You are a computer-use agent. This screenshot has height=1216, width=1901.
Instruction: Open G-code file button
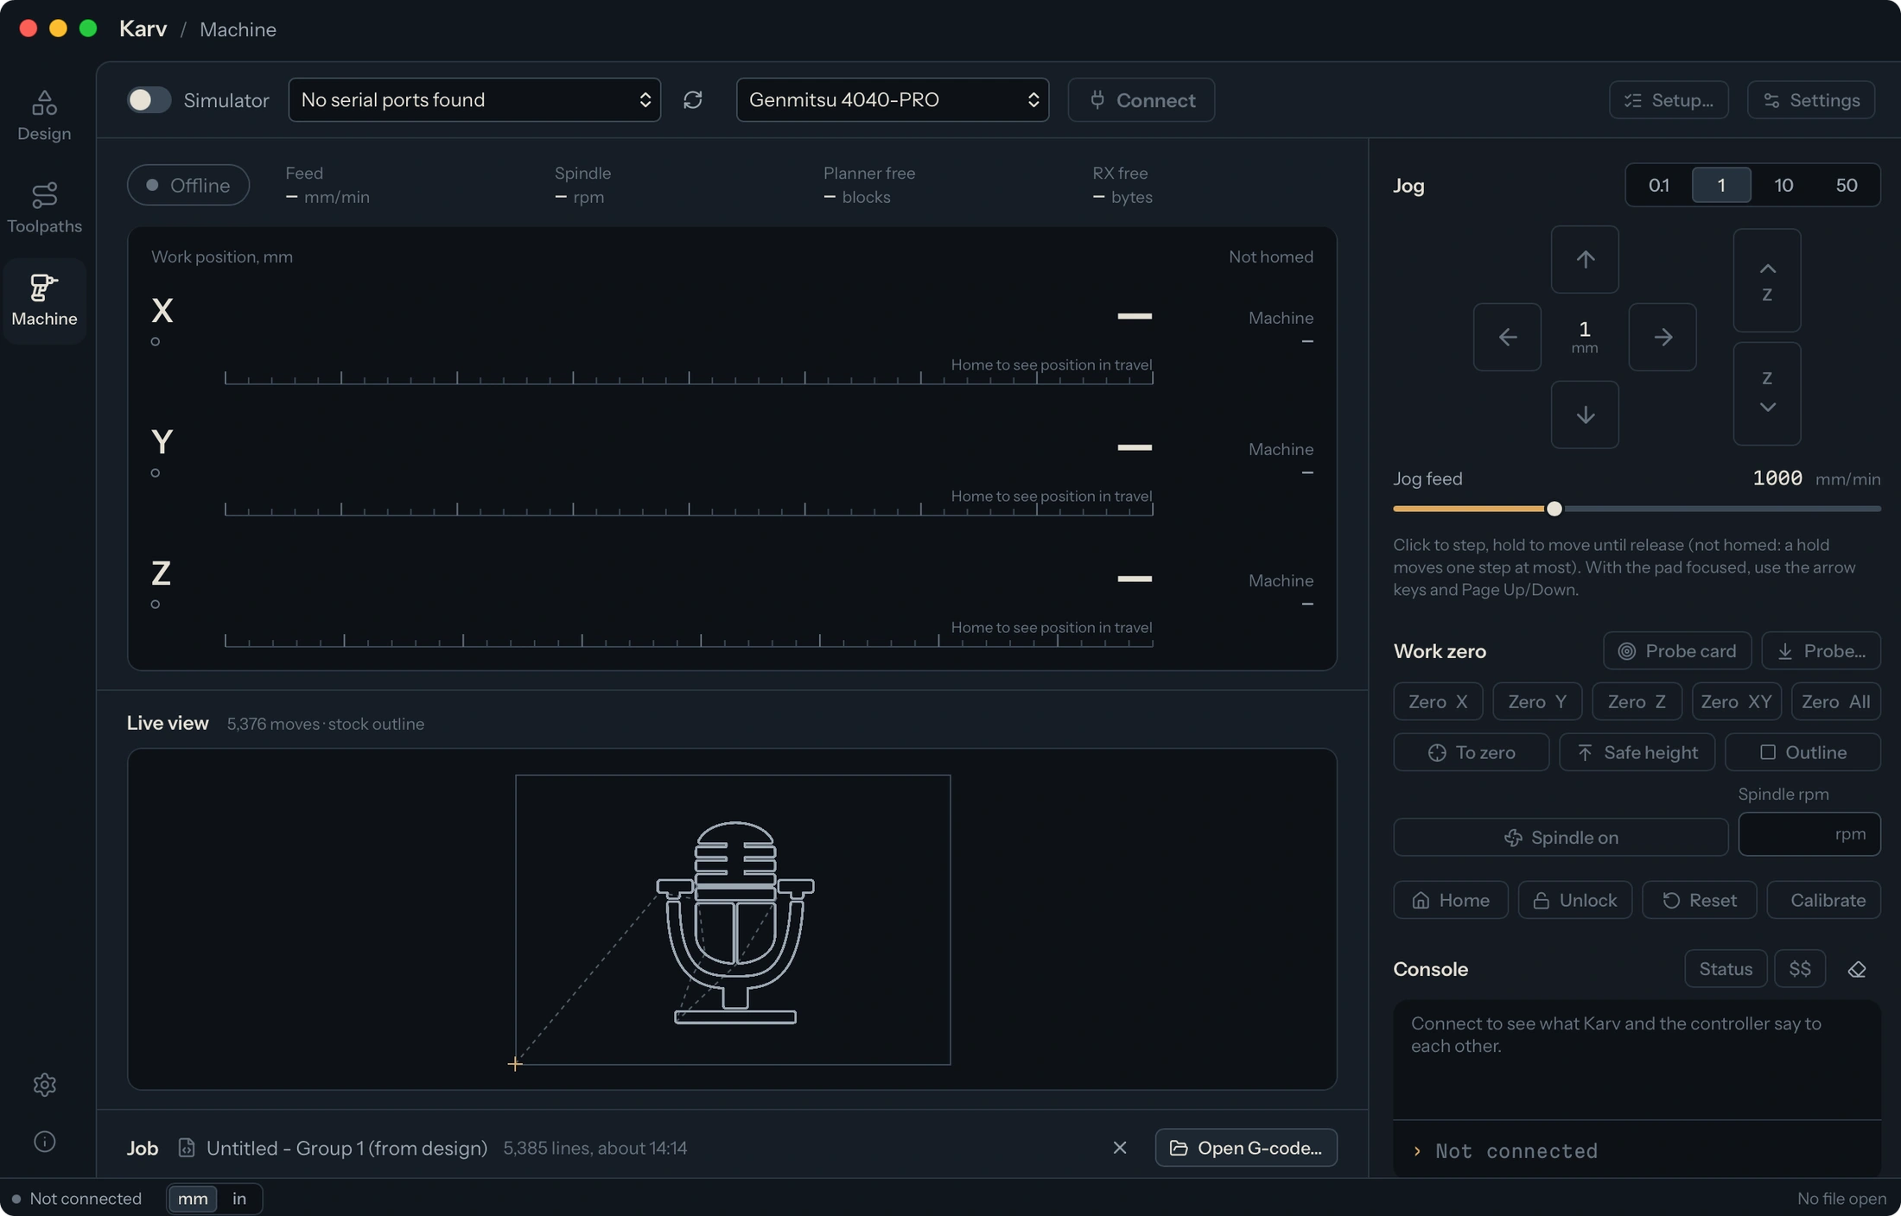coord(1246,1148)
